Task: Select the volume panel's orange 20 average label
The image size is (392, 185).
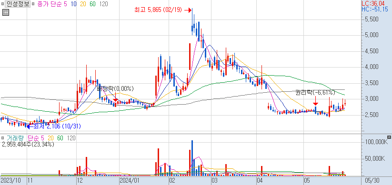Action: click(x=51, y=138)
